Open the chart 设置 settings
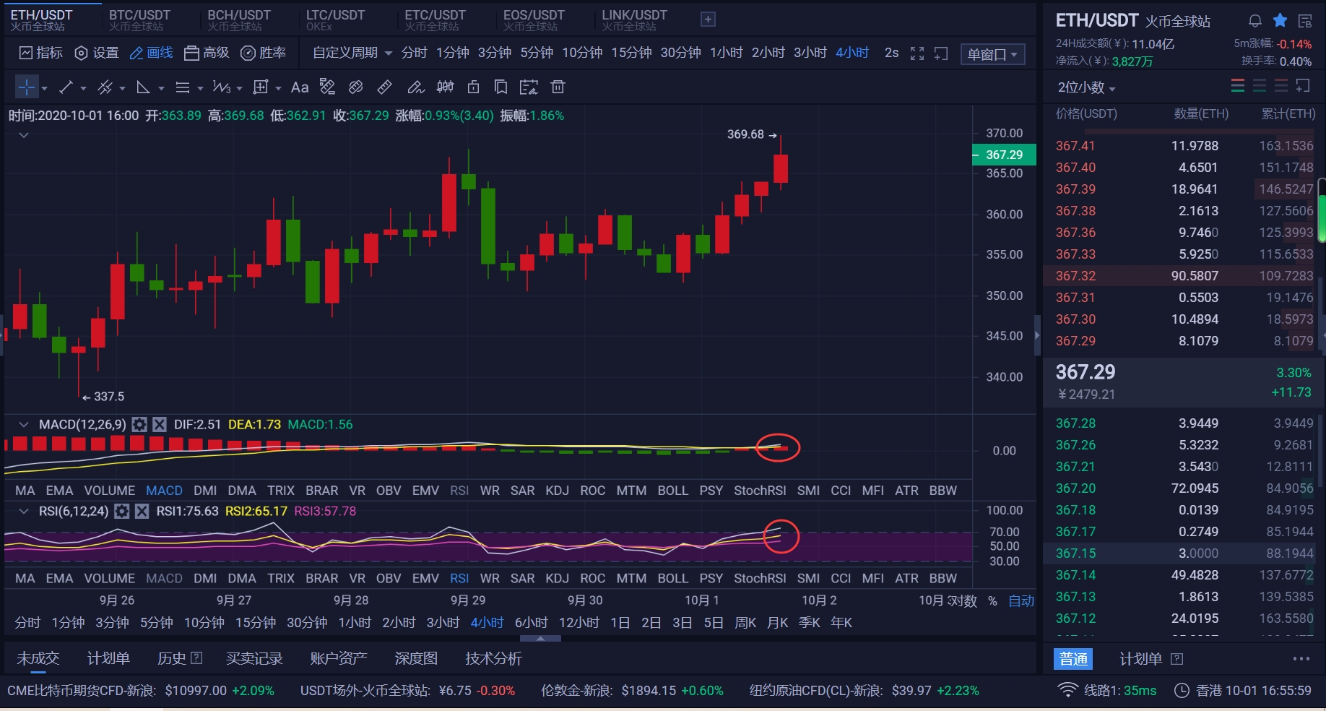This screenshot has width=1326, height=711. tap(96, 52)
